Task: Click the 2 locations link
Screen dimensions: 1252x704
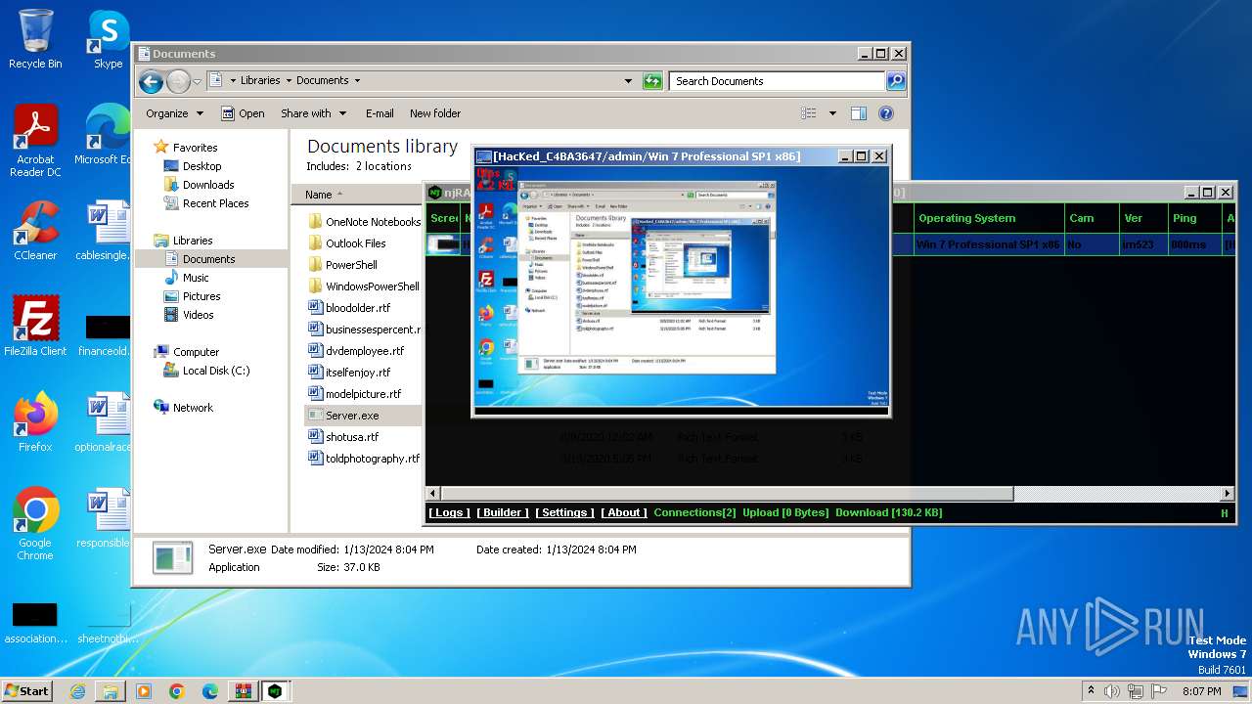Action: pyautogui.click(x=383, y=166)
